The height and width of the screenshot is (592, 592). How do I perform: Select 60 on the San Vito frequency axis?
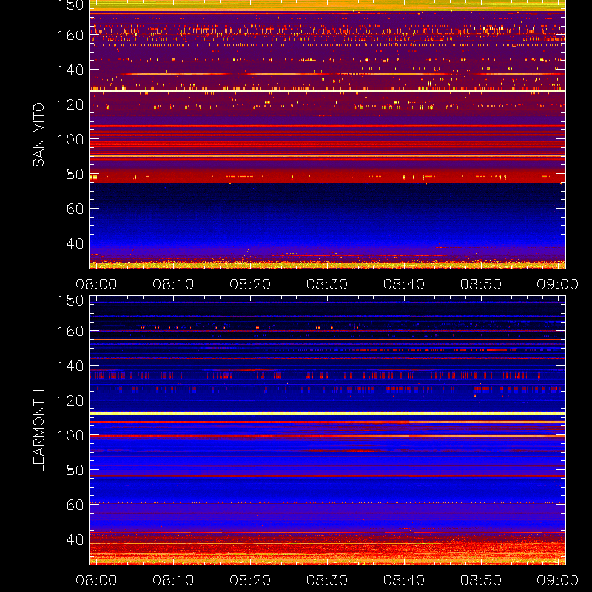[75, 209]
